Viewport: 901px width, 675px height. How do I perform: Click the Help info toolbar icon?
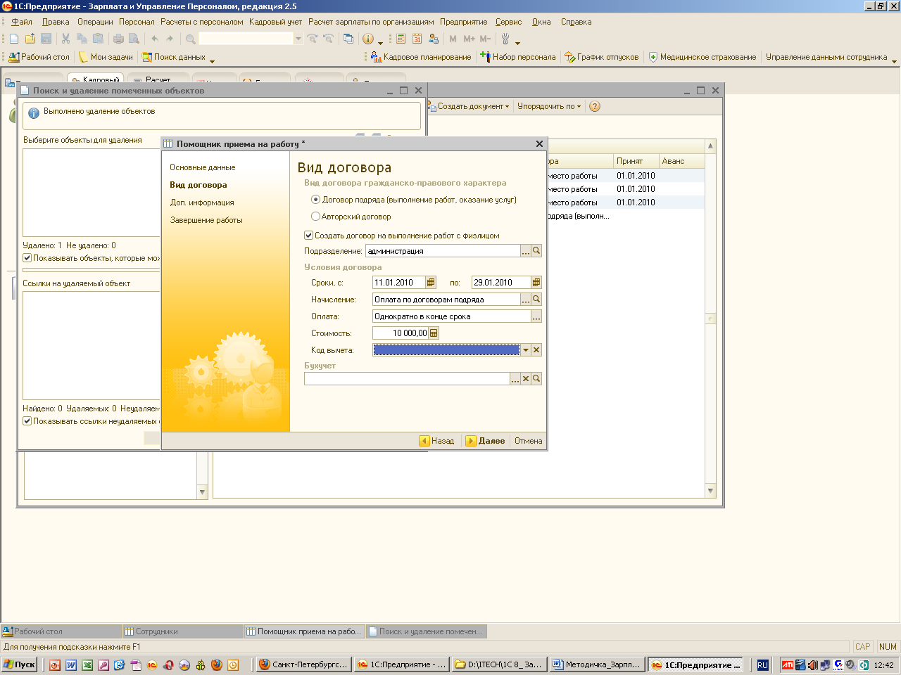click(368, 39)
